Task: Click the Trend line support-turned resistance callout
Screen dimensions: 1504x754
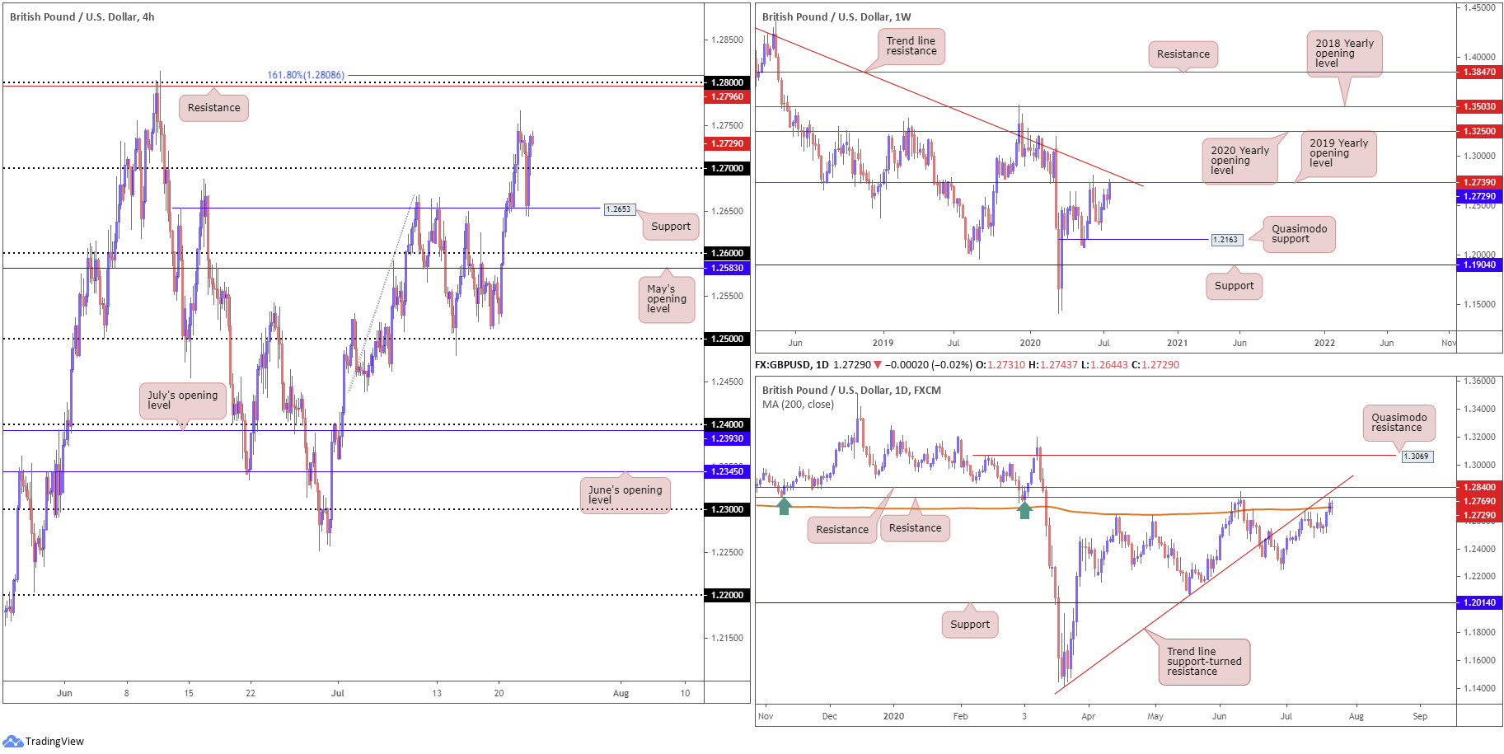Action: coord(1203,662)
